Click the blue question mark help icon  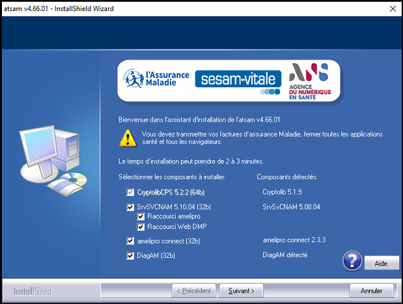point(352,261)
